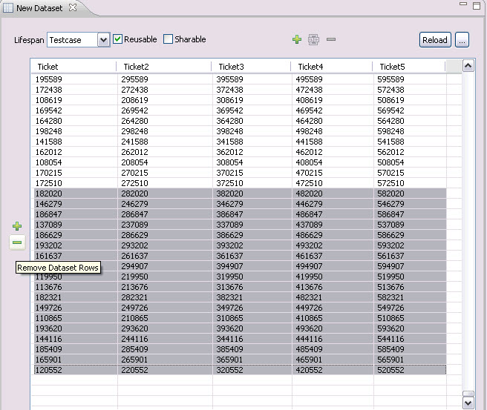Click cell 349726 in Ticket3 column
The image size is (487, 410).
(252, 308)
